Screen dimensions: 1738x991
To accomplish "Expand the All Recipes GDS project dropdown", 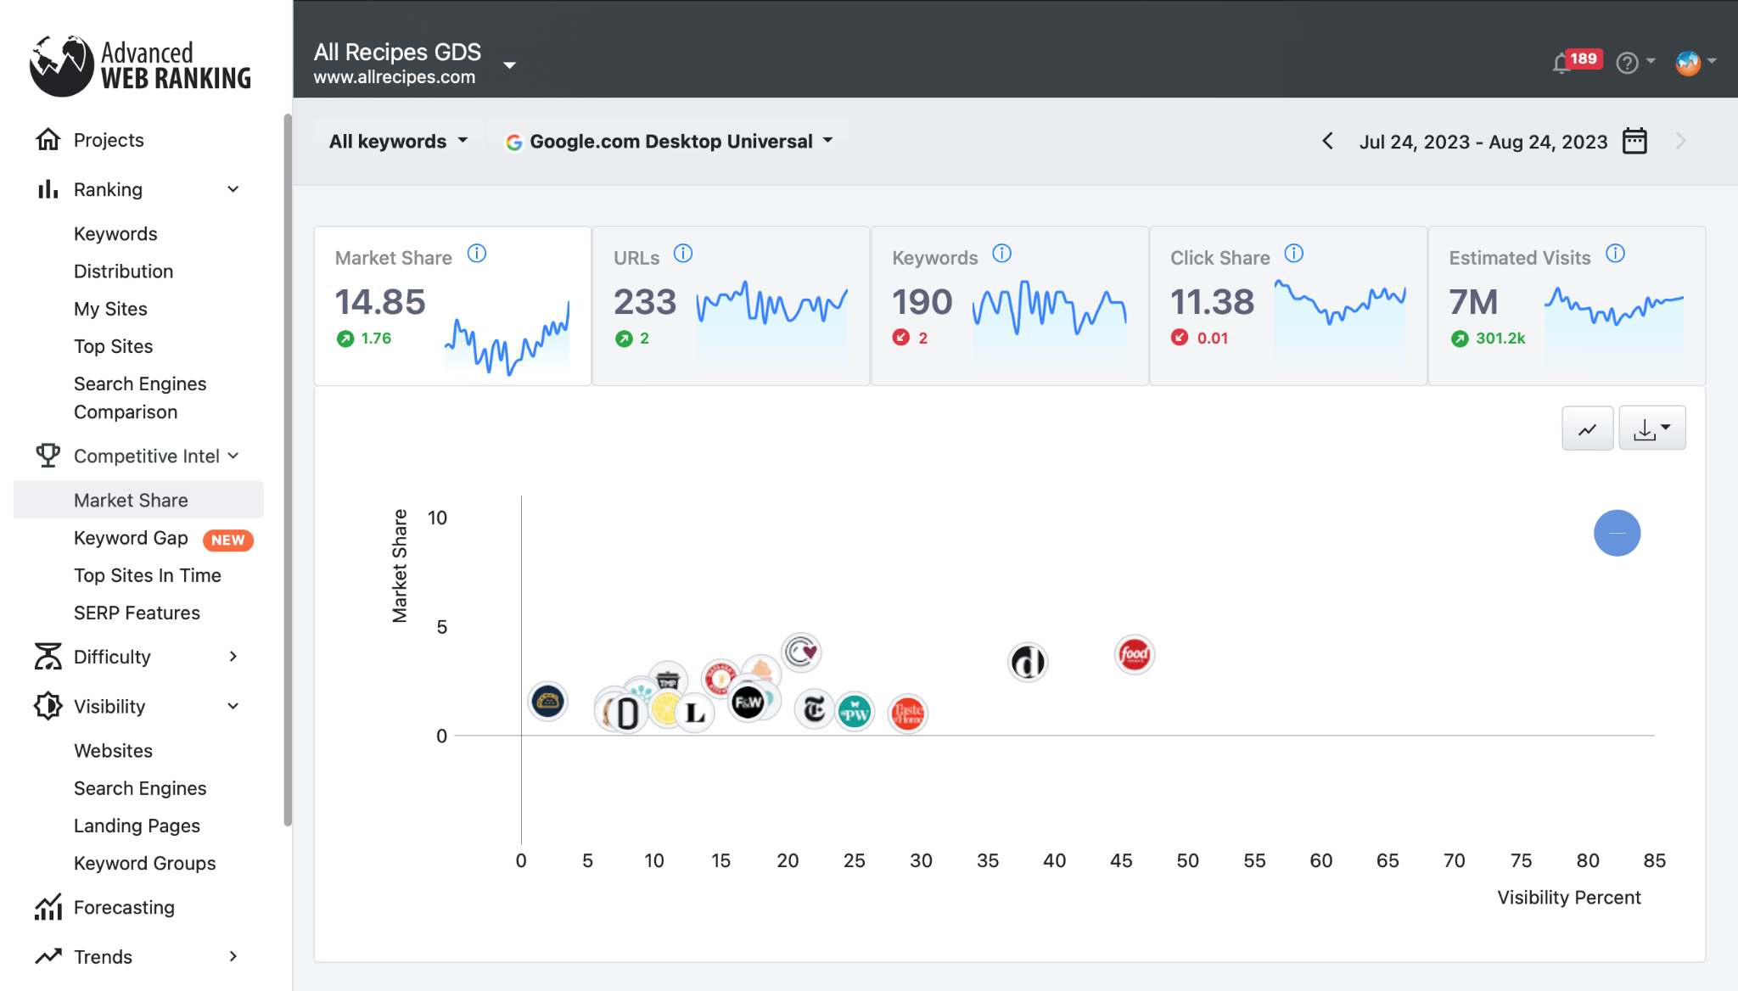I will point(510,64).
